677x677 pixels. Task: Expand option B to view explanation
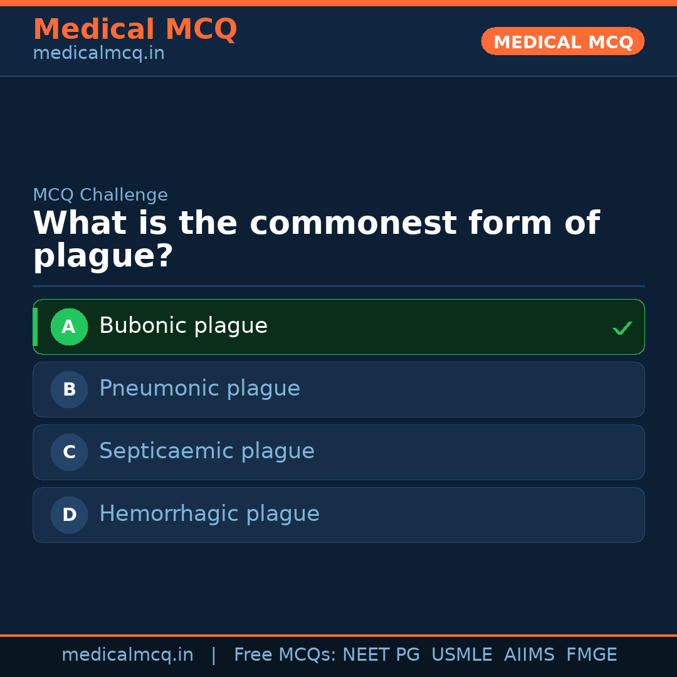338,389
